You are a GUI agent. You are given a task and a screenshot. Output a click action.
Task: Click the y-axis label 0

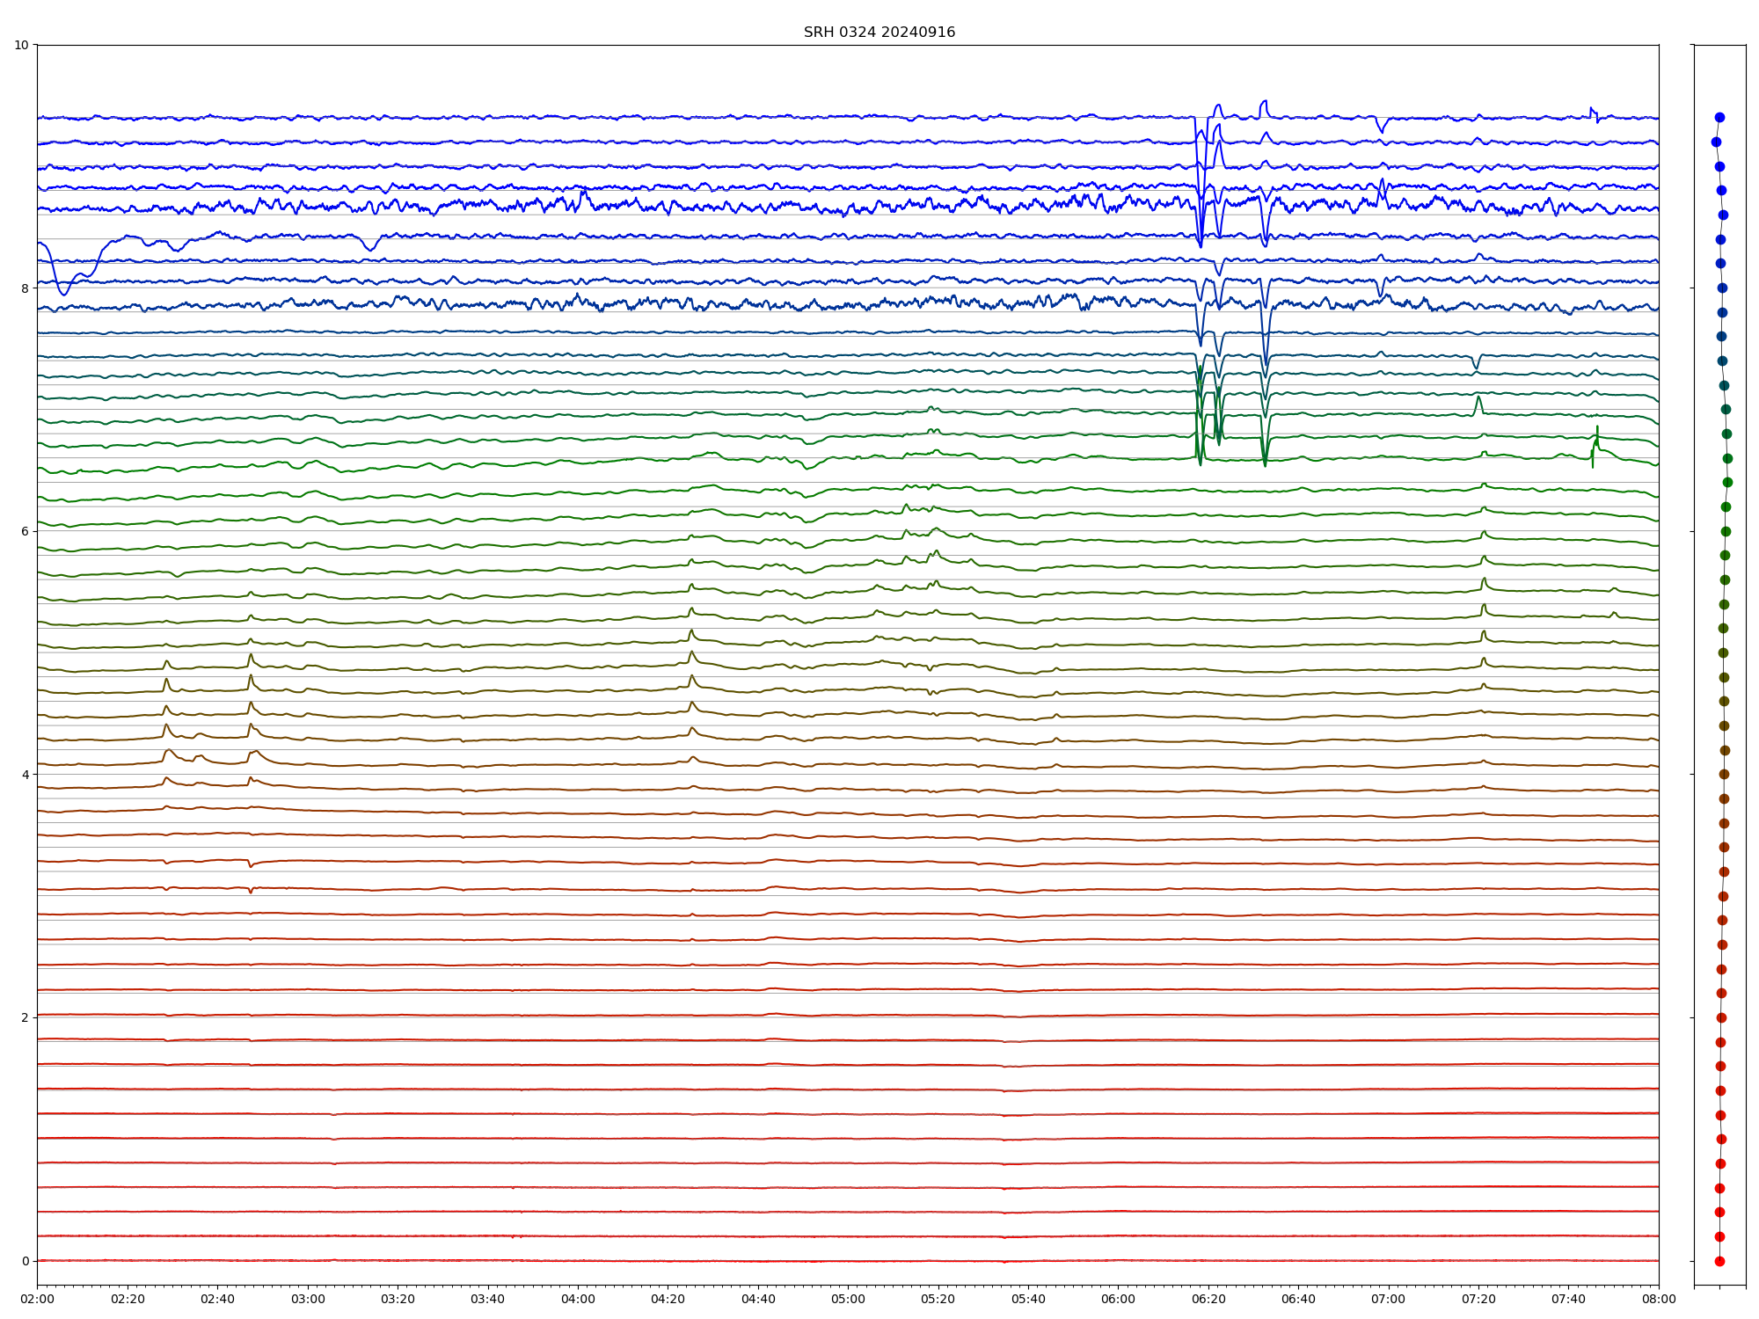25,1261
